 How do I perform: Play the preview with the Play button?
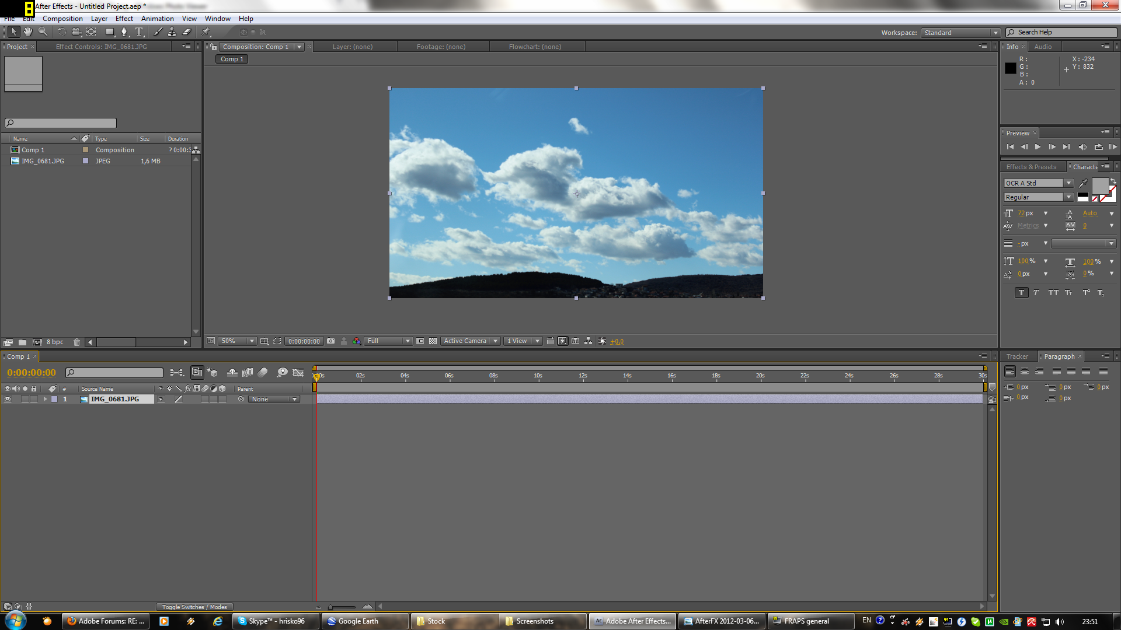(1038, 147)
